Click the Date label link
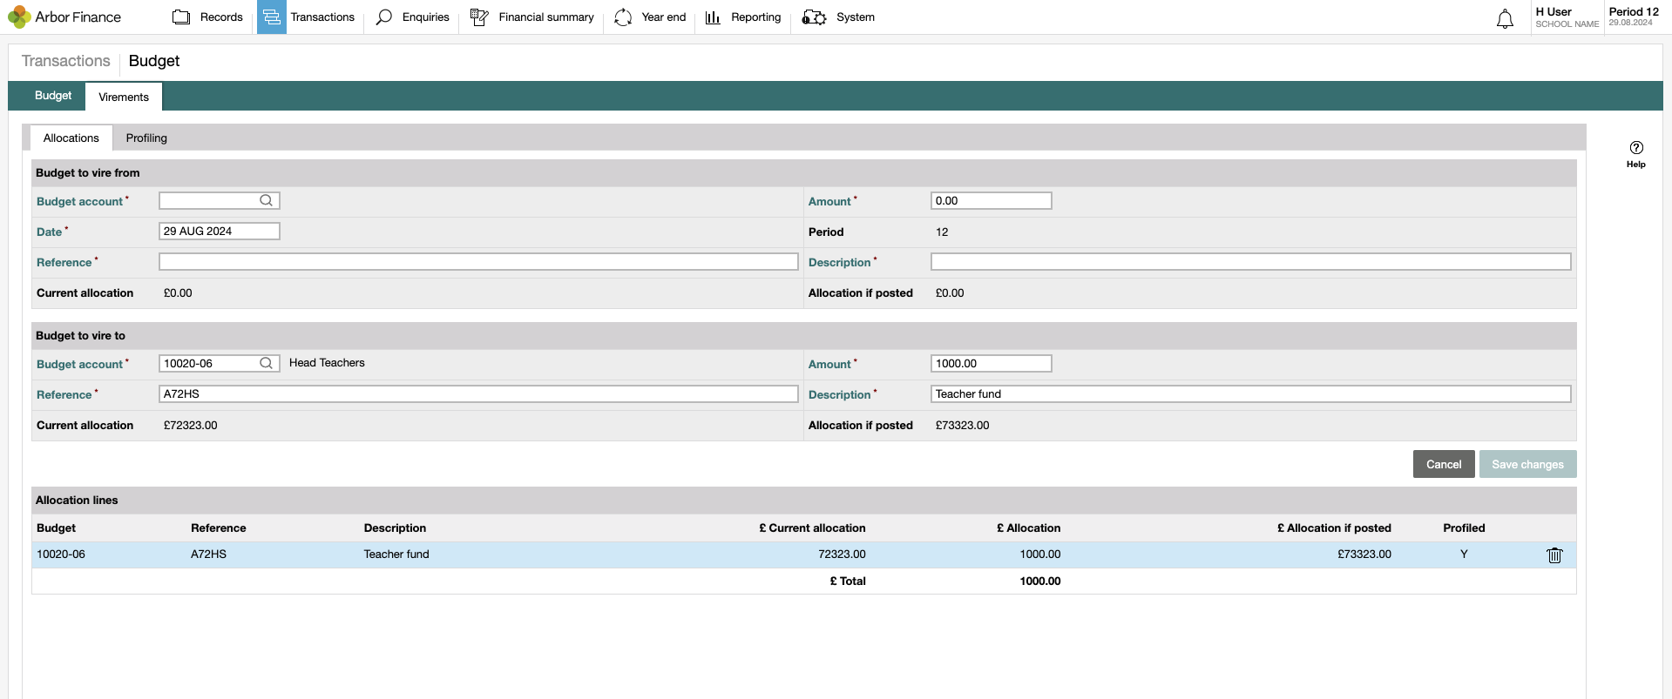 [x=49, y=232]
